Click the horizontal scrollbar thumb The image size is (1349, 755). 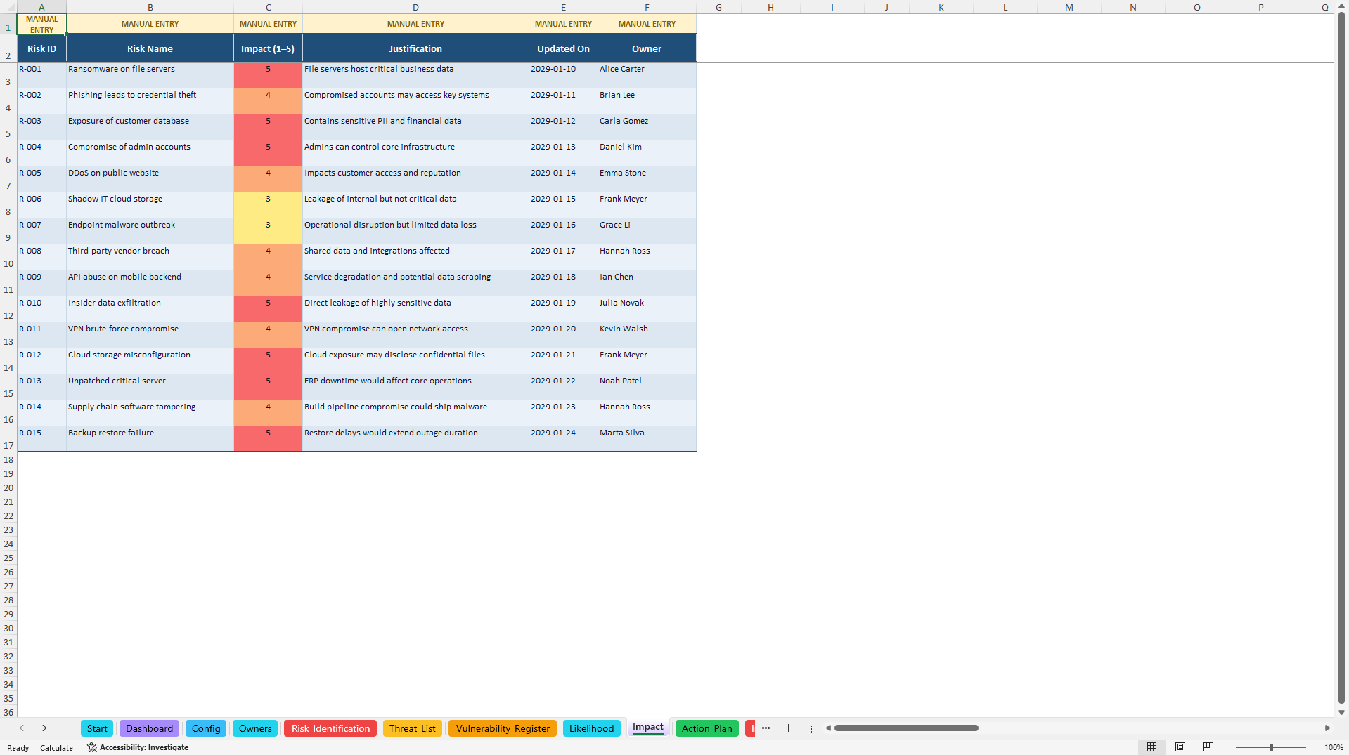coord(906,728)
